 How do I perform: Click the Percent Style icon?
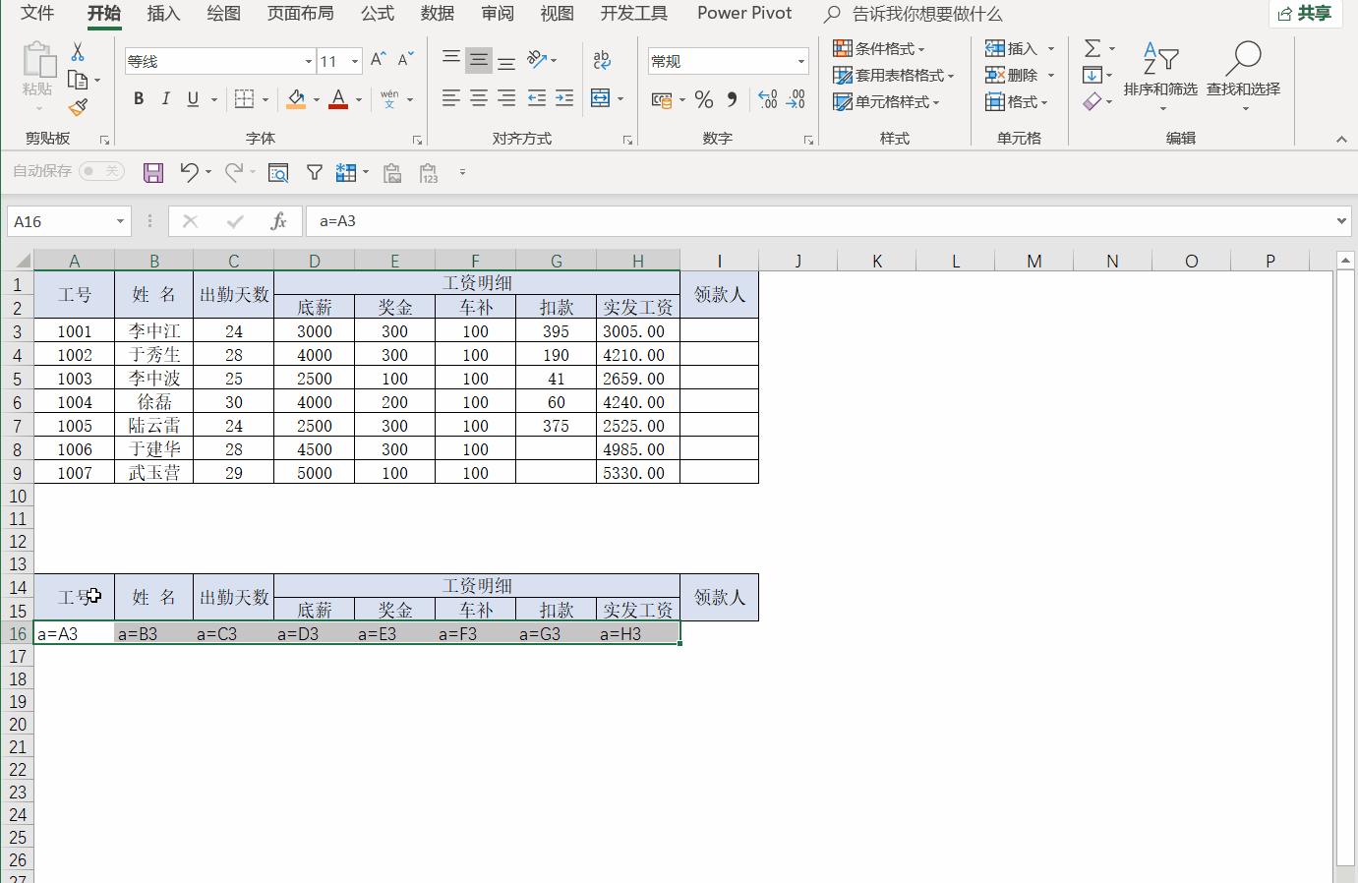pos(703,99)
